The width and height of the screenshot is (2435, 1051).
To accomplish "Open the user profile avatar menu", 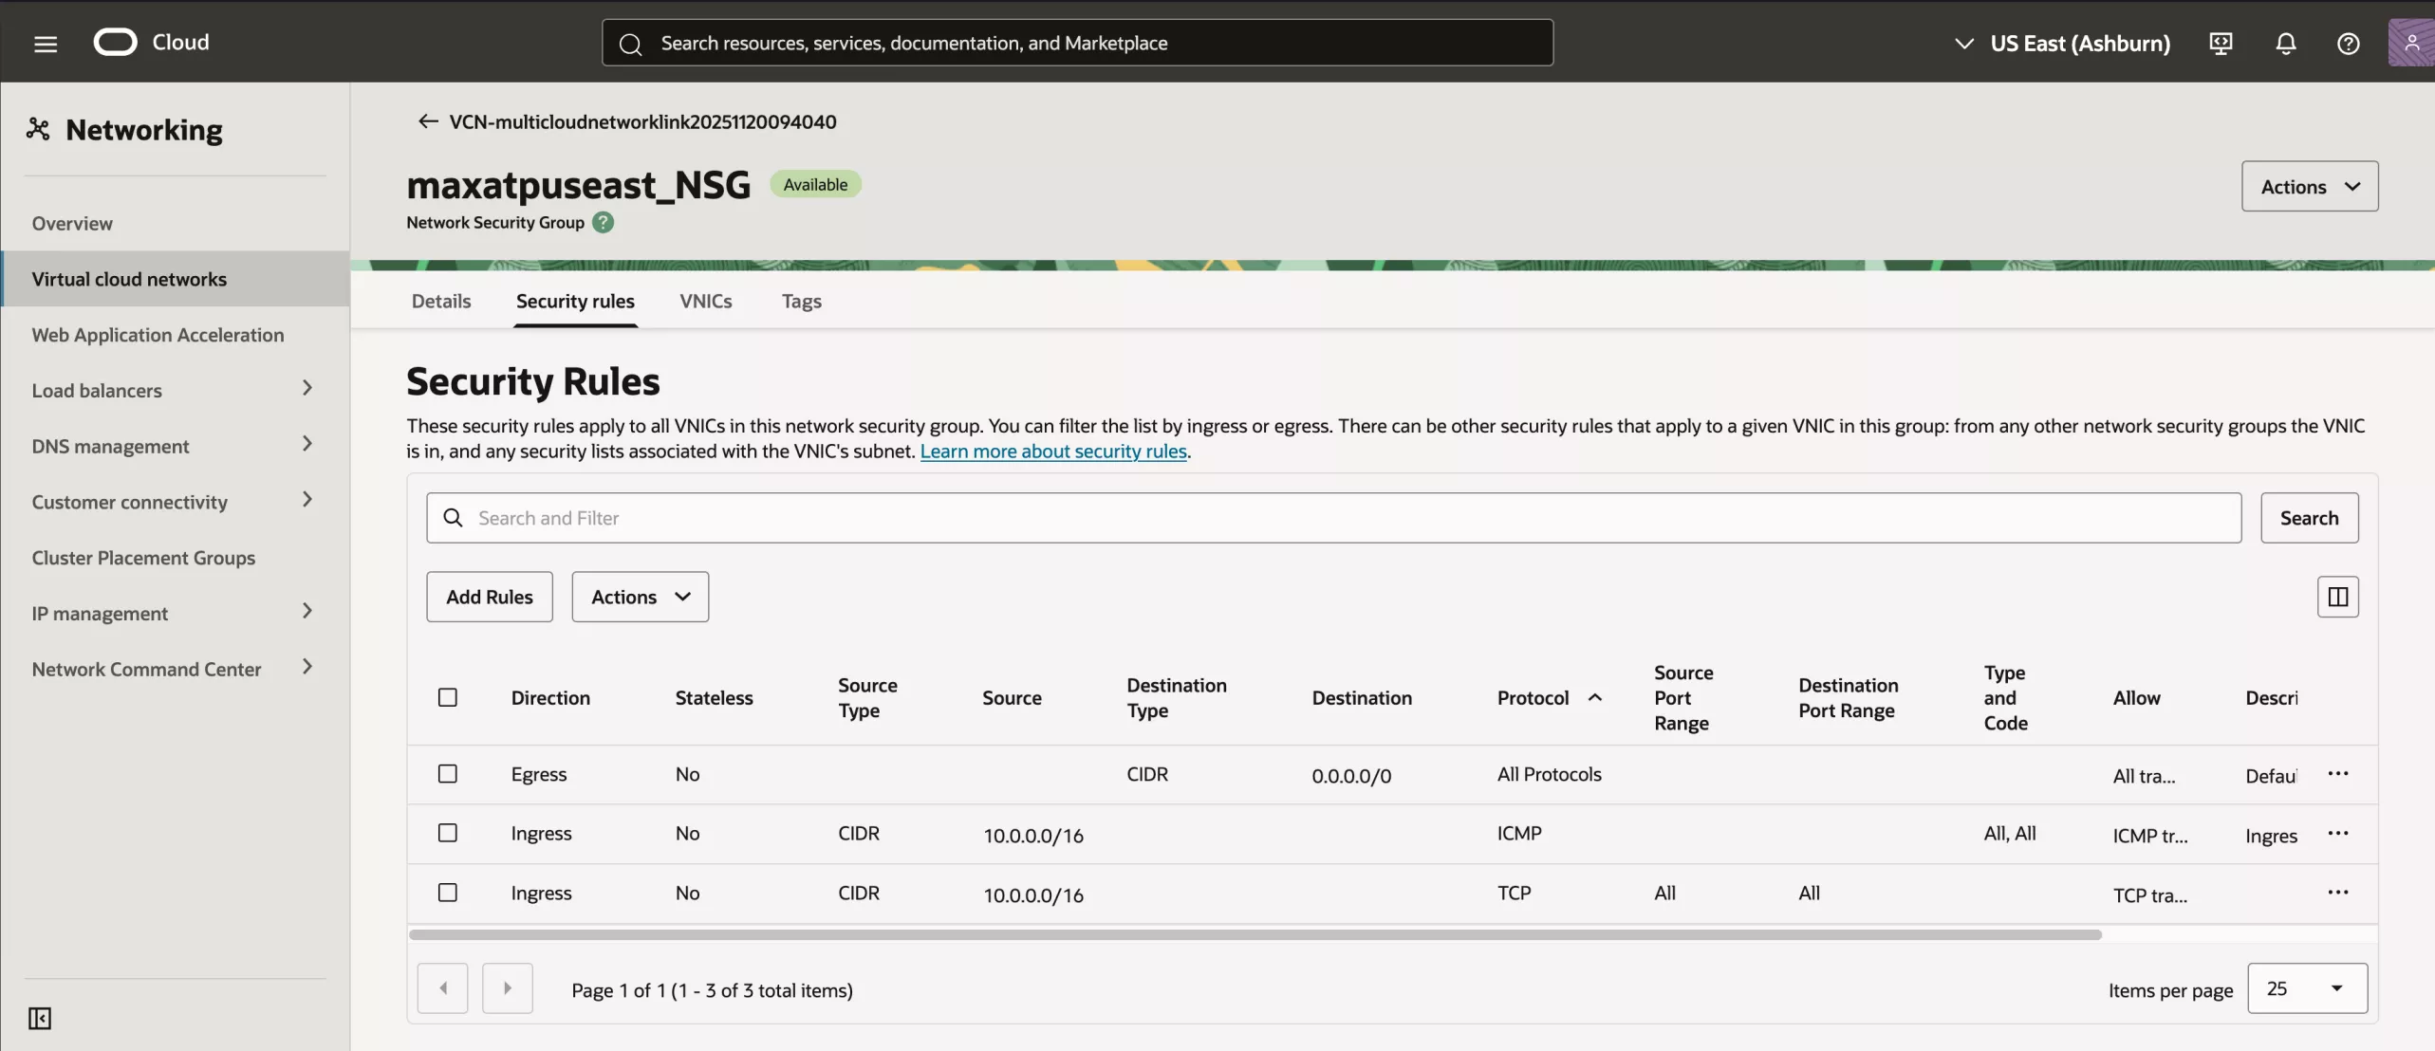I will (2411, 44).
